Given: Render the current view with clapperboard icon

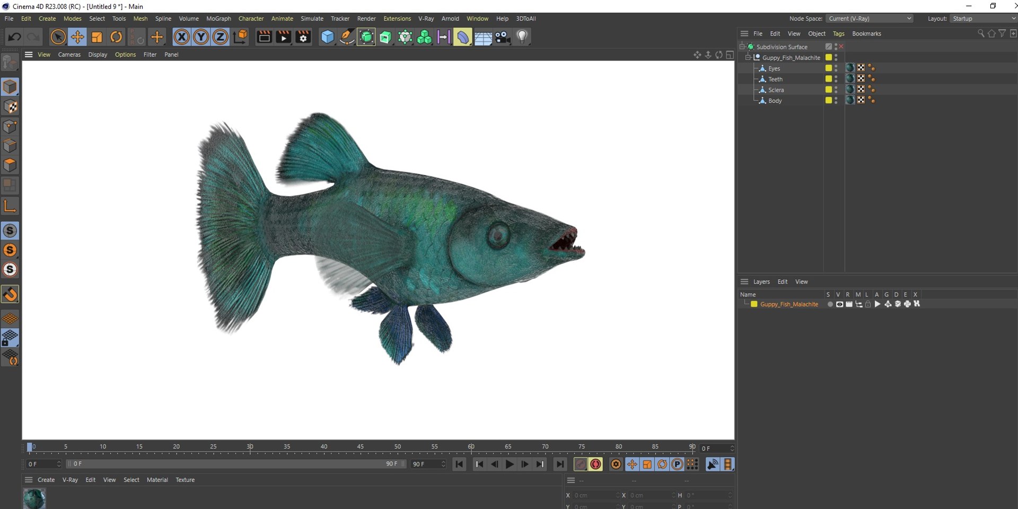Looking at the screenshot, I should (264, 37).
